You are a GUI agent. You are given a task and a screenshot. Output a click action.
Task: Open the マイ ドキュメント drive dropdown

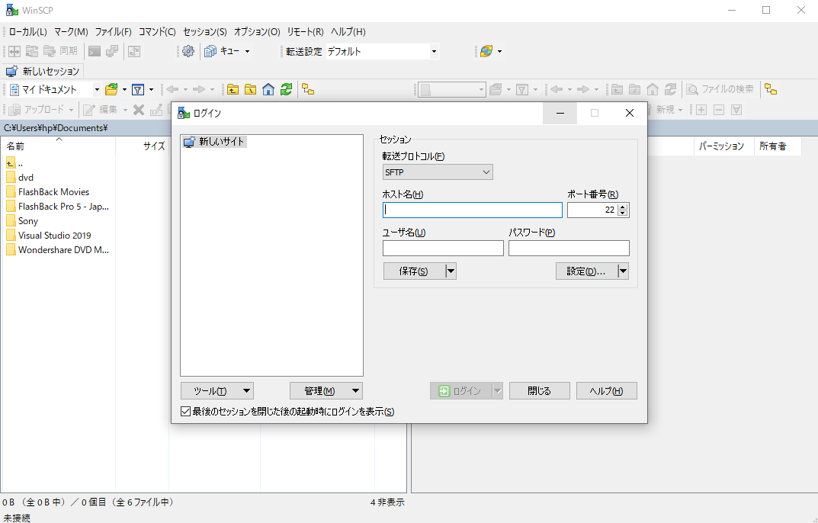point(97,89)
